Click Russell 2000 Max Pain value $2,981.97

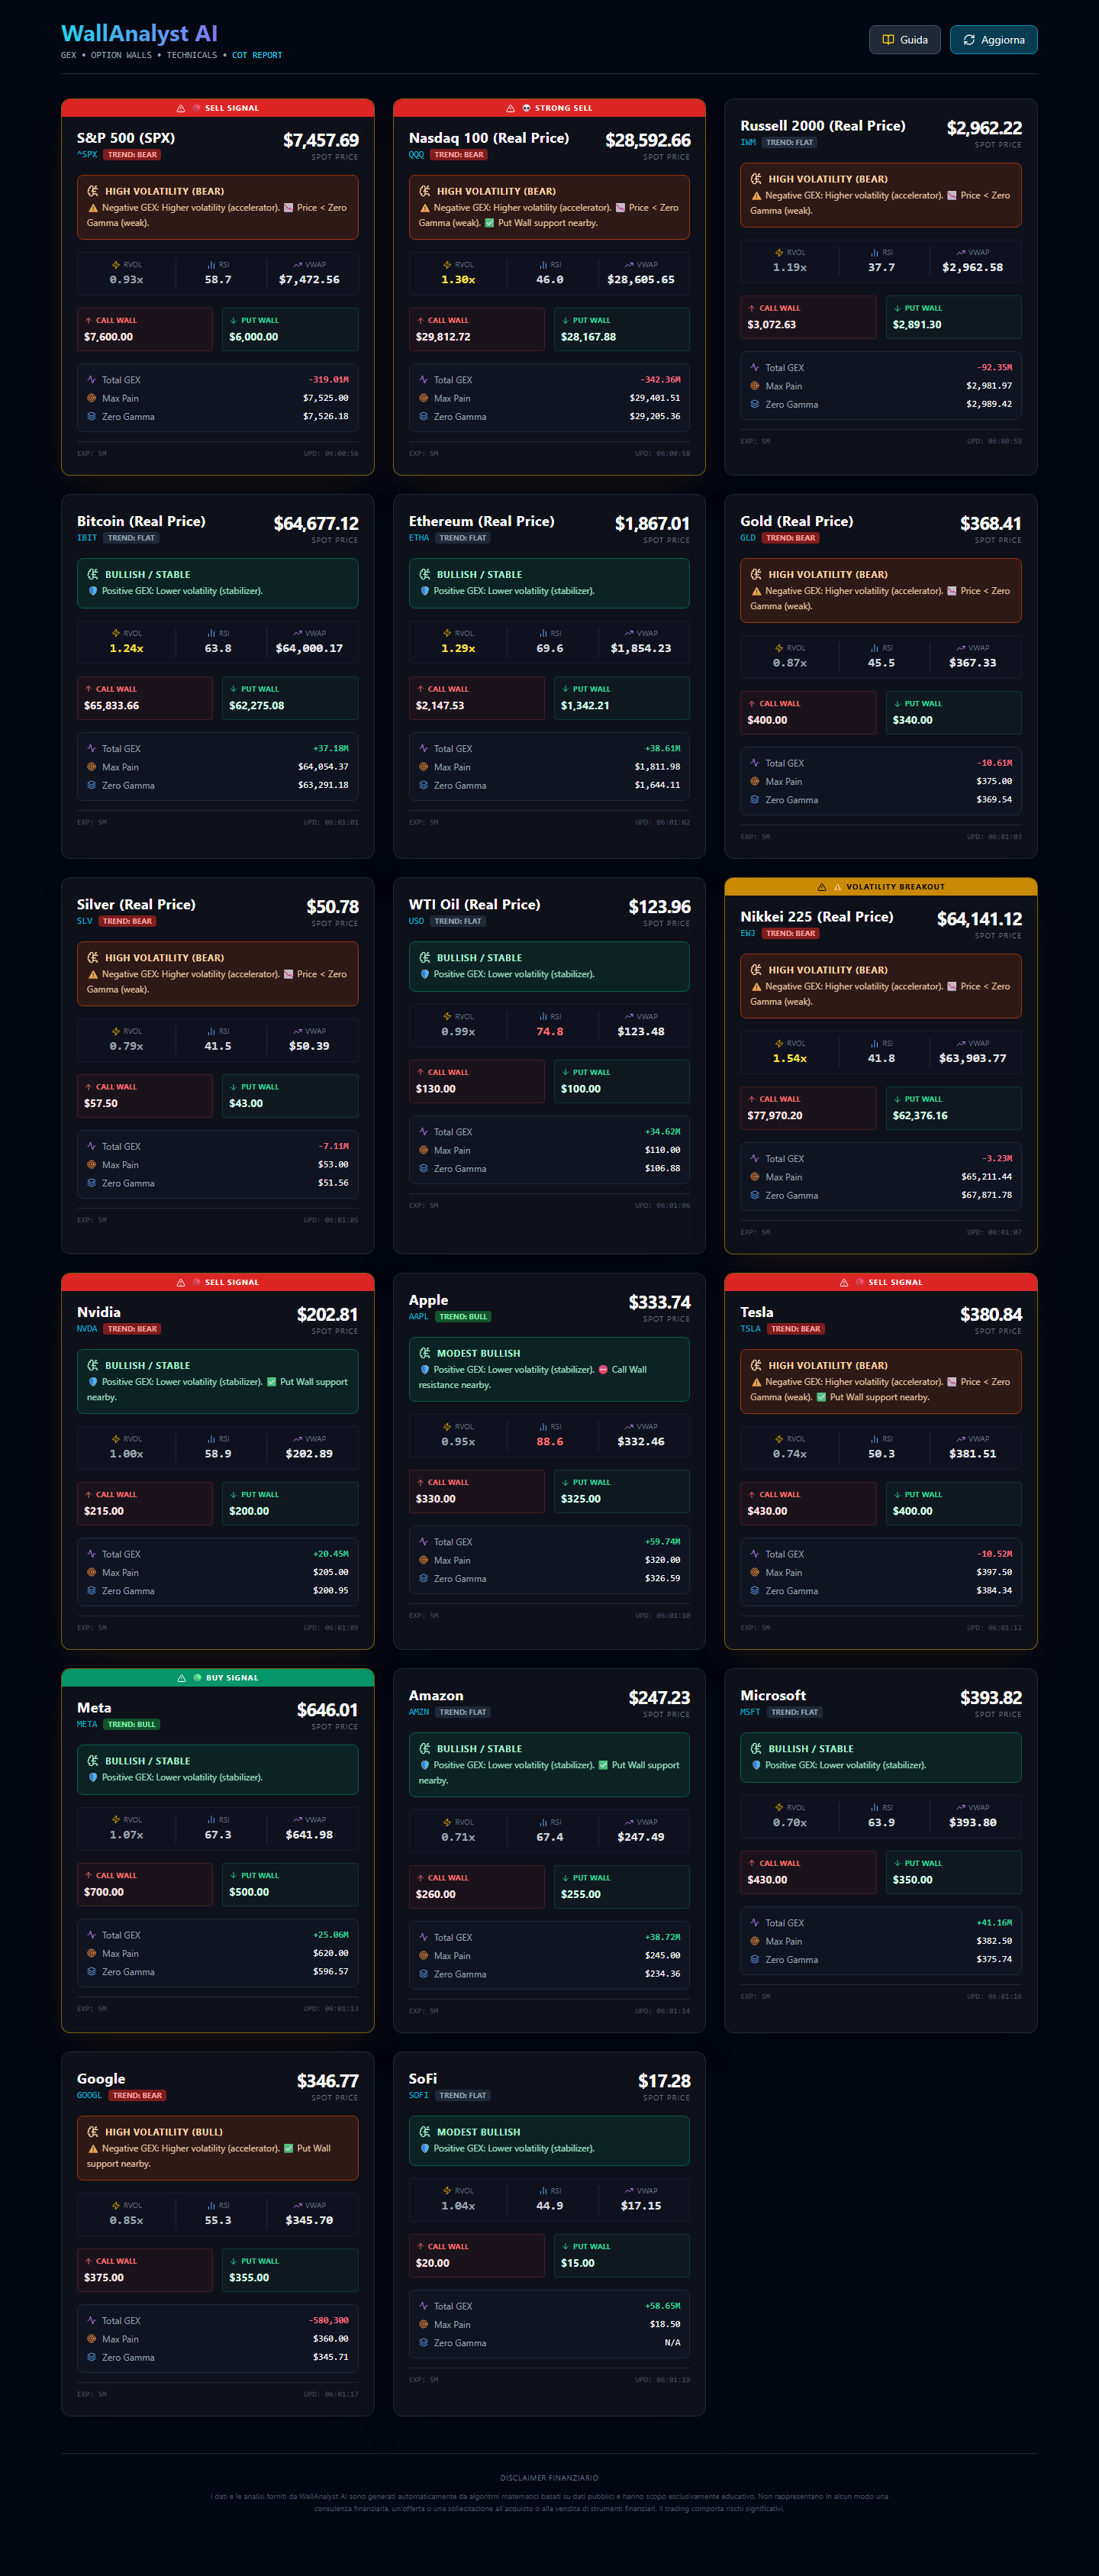989,386
